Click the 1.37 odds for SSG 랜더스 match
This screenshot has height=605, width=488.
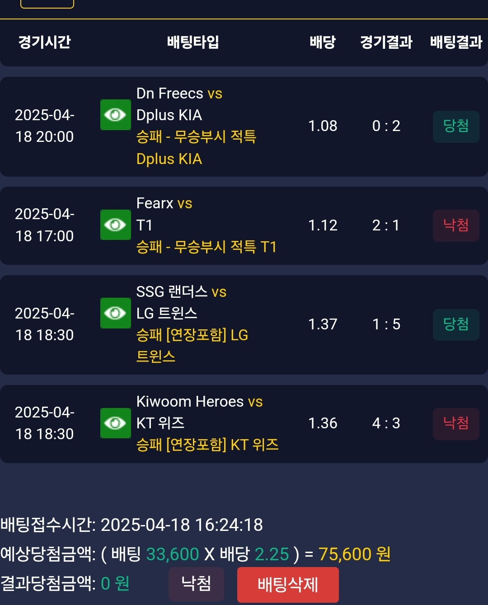[323, 324]
